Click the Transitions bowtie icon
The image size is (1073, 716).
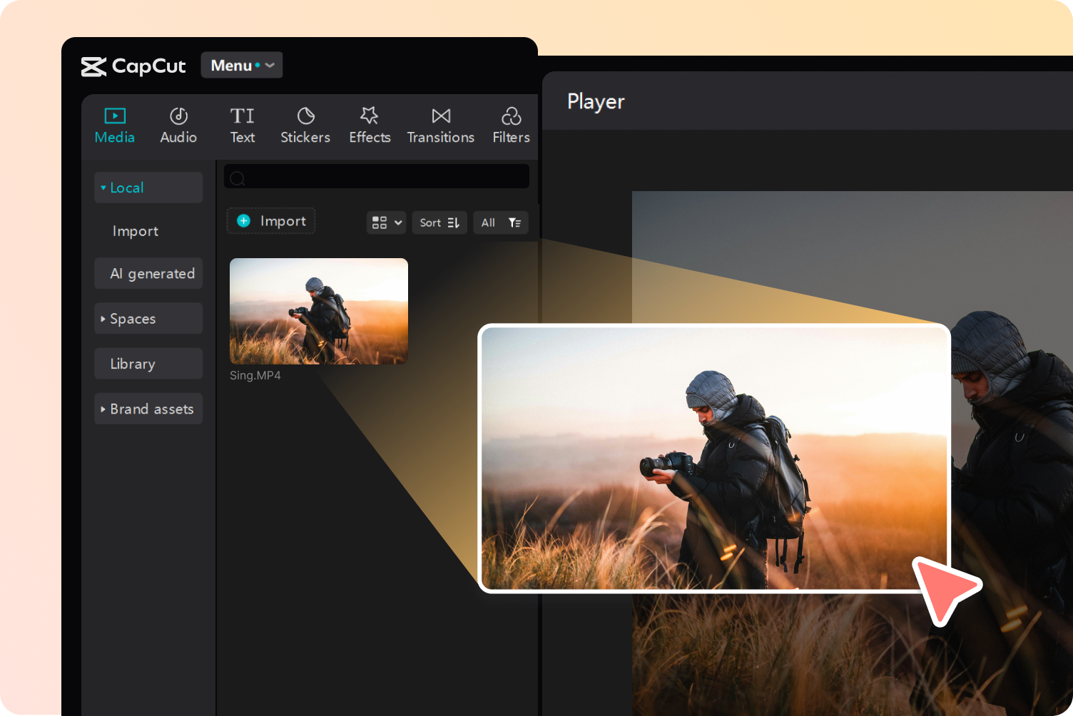tap(441, 116)
